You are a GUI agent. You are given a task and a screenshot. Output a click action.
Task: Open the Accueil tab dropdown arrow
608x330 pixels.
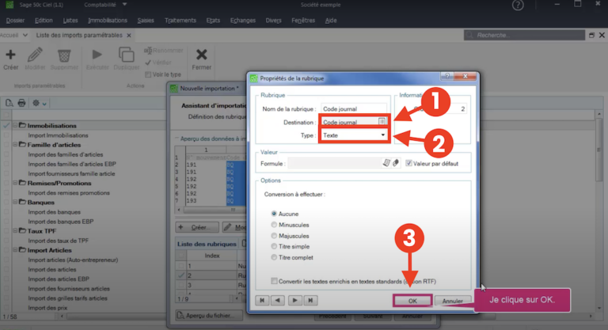pyautogui.click(x=25, y=36)
